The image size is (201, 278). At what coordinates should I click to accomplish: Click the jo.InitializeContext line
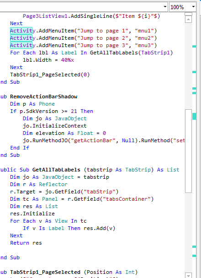coord(55,126)
